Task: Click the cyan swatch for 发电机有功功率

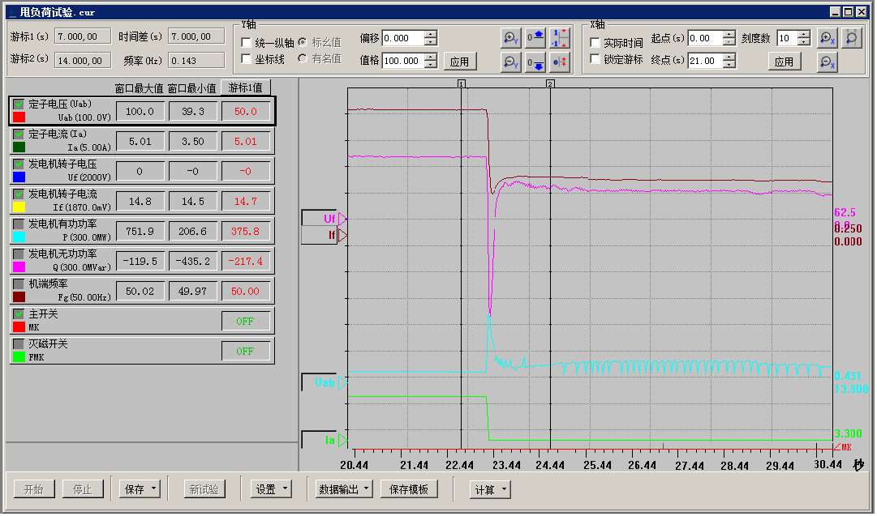Action: point(19,237)
